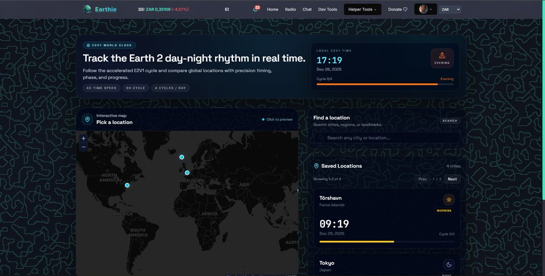The image size is (545, 276).
Task: Click the 6H CYCLE chip
Action: 135,88
